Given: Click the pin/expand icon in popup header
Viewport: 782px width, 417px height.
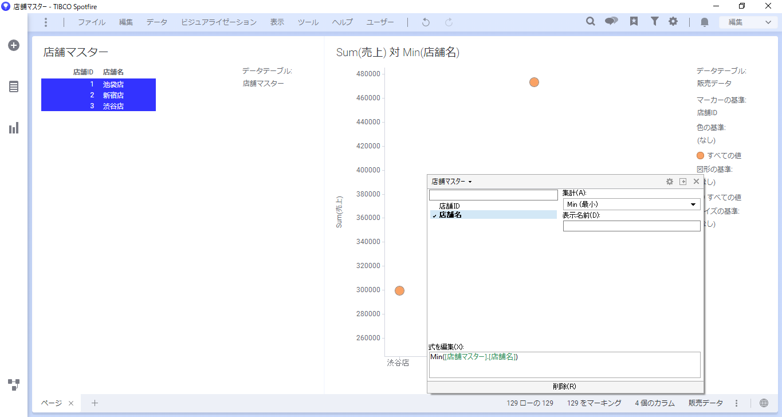Looking at the screenshot, I should coord(683,182).
